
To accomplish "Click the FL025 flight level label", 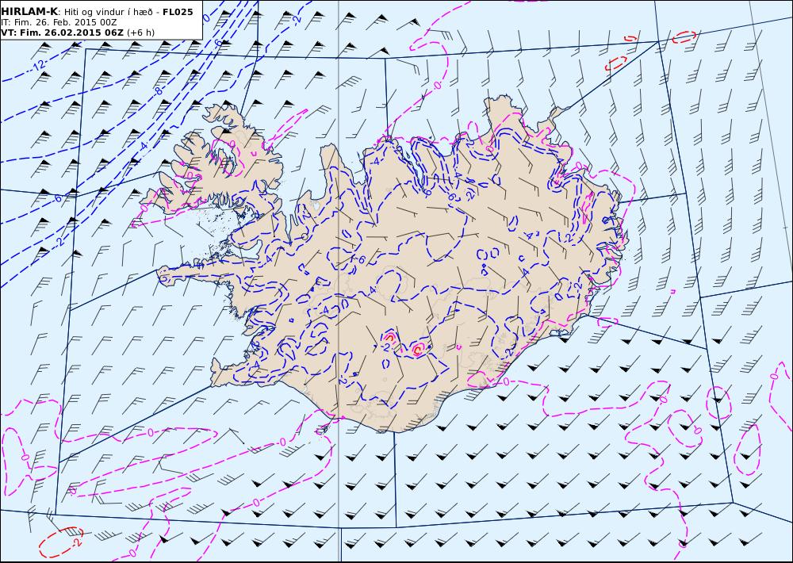I will pos(178,12).
